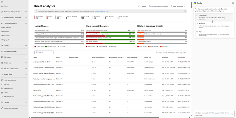Open the hamburger navigation menu
This screenshot has height=118, width=236.
click(x=2, y=2)
